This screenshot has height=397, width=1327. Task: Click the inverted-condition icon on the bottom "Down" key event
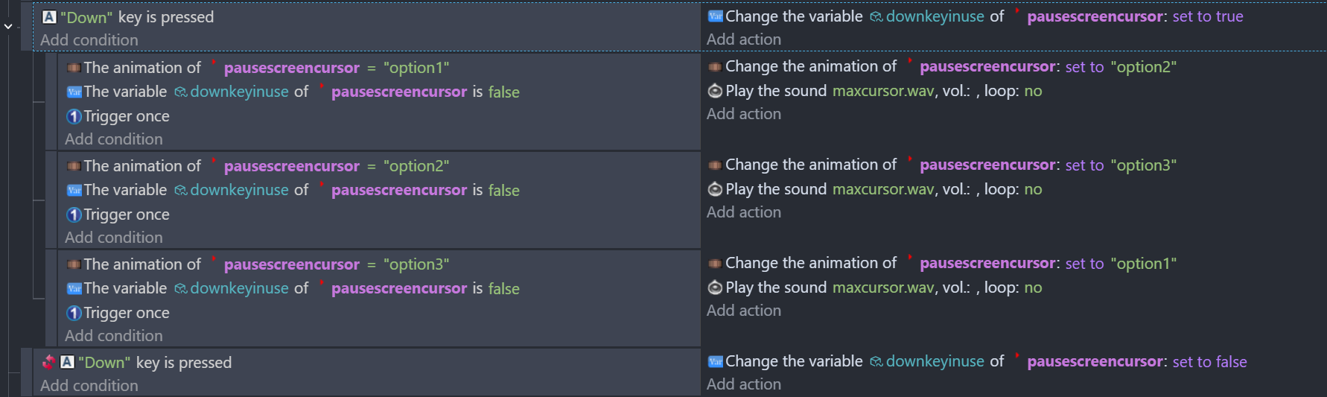49,362
